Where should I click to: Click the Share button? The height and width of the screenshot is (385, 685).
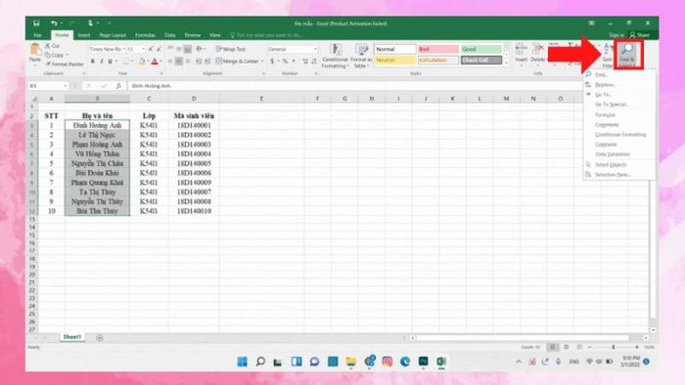(x=640, y=35)
